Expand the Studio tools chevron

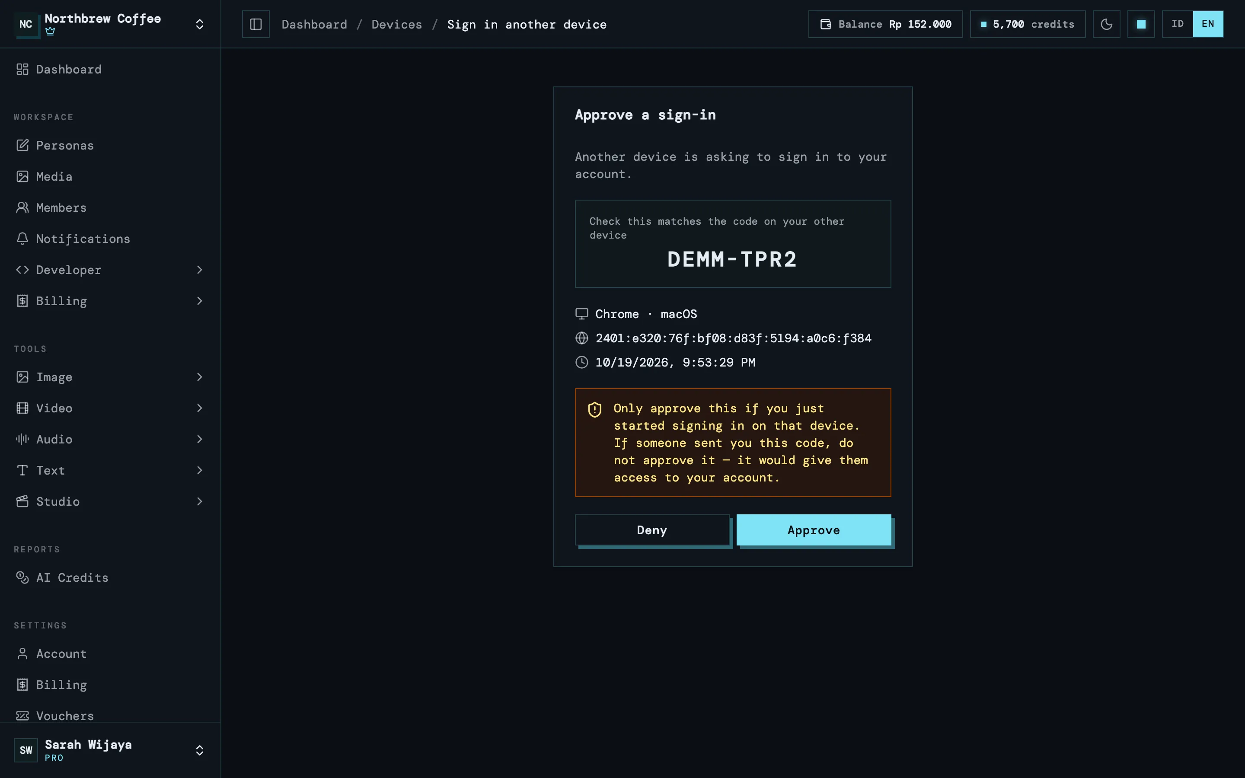[x=200, y=501]
